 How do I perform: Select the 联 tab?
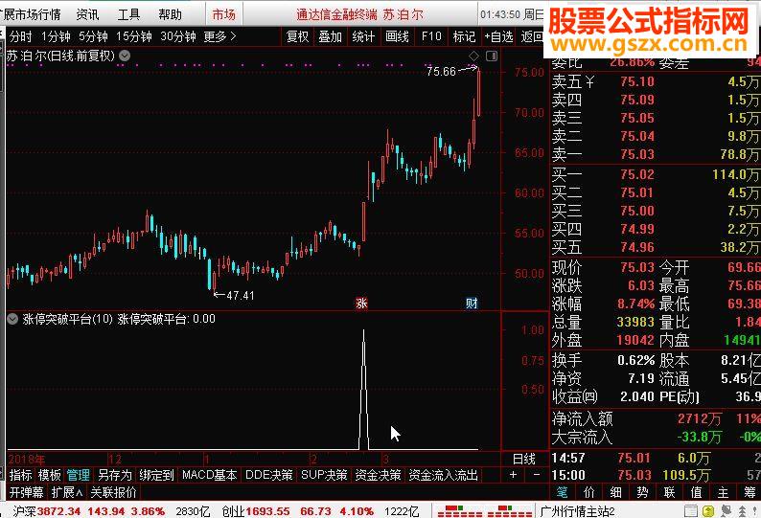tap(669, 492)
